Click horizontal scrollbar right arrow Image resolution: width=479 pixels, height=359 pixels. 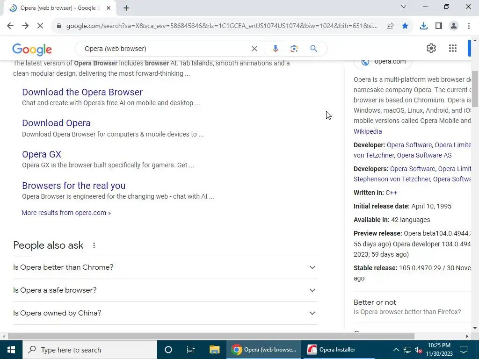(467, 337)
